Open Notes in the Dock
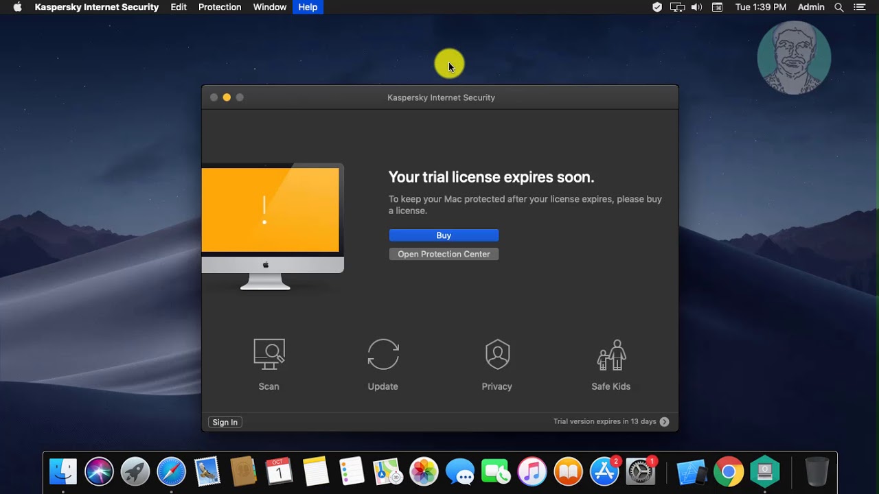 pos(316,472)
